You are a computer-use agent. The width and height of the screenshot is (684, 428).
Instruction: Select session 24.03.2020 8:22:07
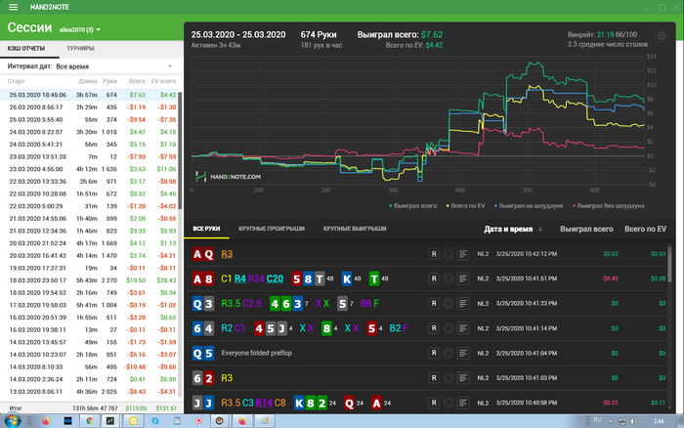click(91, 132)
